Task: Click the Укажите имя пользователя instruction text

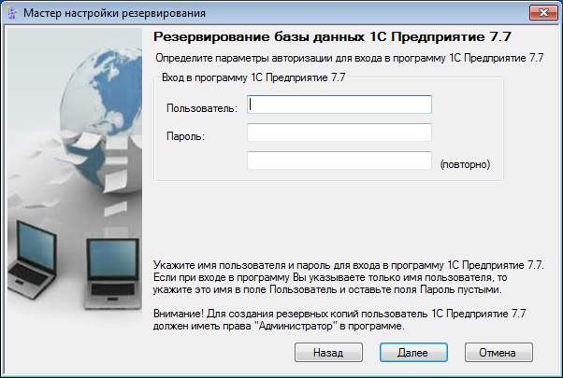Action: 348,277
